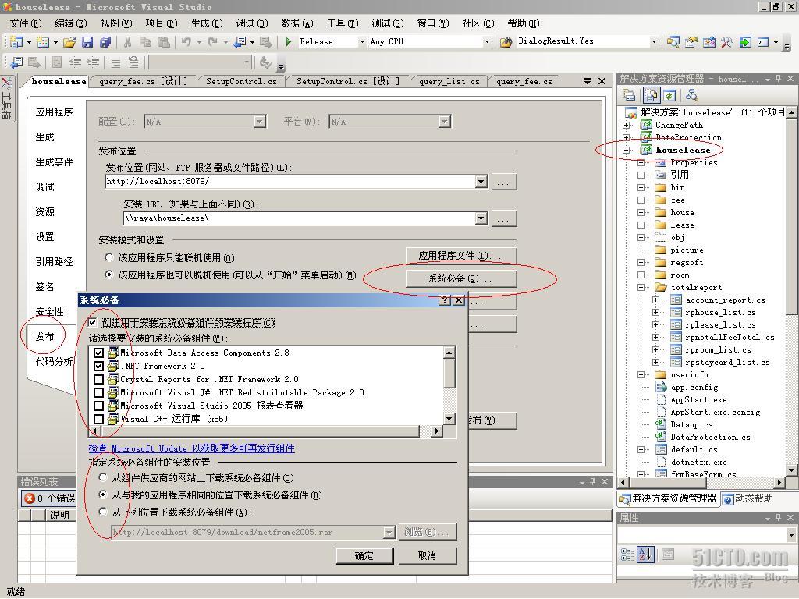Click the Find in Files icon beside DialogResult.Yes

pos(506,42)
